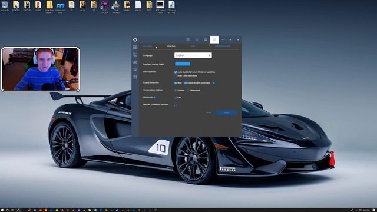This screenshot has height=212, width=377.
Task: Open the Windows Start button
Action: pyautogui.click(x=2, y=210)
